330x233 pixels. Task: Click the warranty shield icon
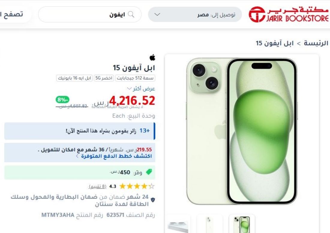tap(153, 200)
